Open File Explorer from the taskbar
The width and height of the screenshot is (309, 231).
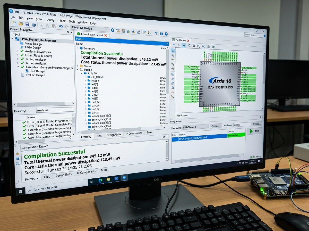[x=108, y=179]
